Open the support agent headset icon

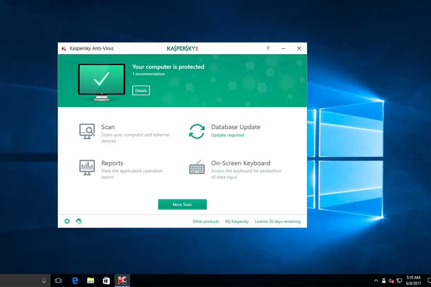pyautogui.click(x=79, y=221)
